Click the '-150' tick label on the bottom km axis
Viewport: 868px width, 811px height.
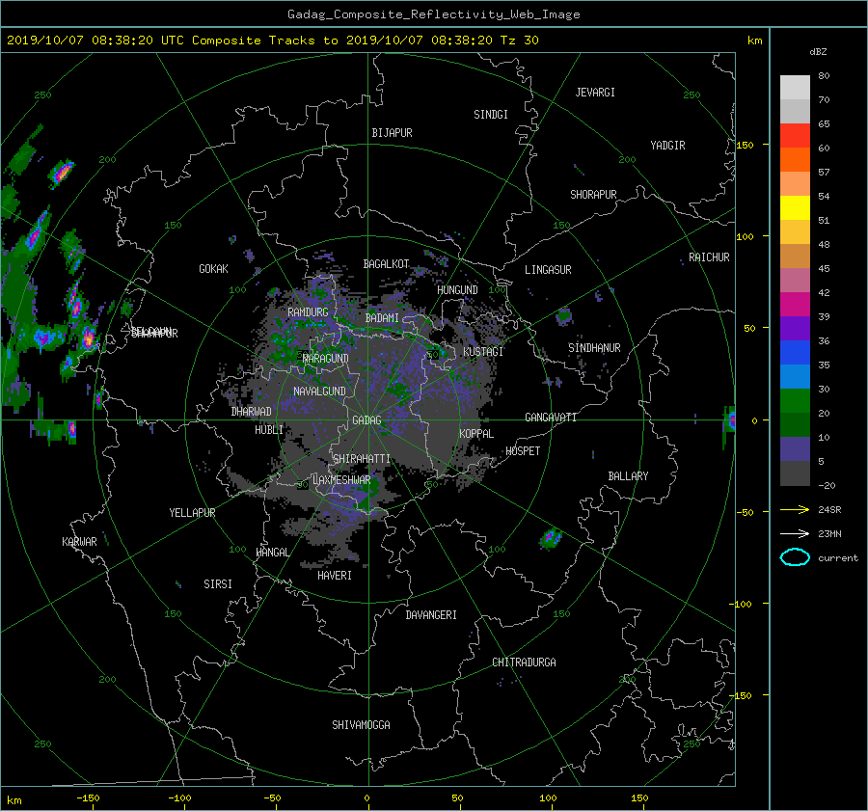(88, 798)
